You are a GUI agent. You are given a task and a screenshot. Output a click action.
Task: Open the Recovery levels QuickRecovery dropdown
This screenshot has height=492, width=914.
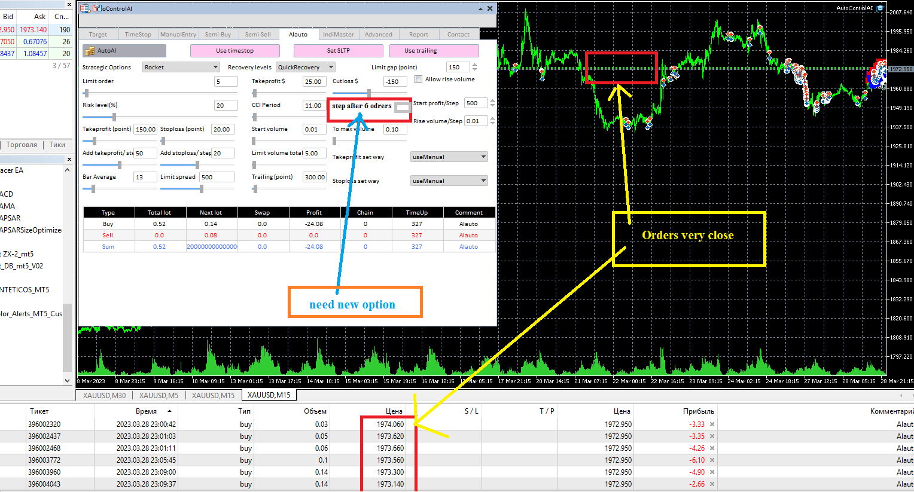[x=306, y=68]
